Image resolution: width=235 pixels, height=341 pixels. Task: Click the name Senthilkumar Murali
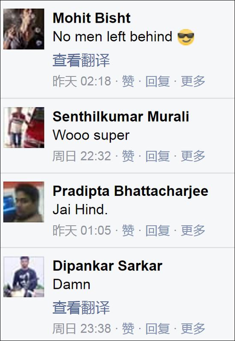(120, 117)
